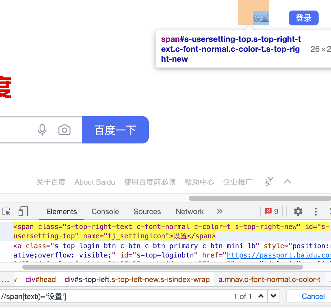Screen dimensions: 331x308
Task: Click the red error count badge
Action: click(x=271, y=212)
